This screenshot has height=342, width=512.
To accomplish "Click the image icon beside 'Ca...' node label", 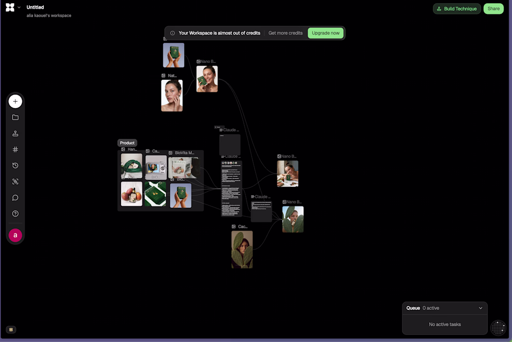I will click(148, 151).
